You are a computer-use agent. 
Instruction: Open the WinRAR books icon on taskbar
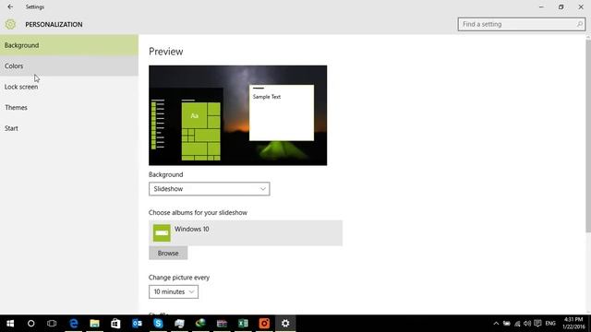coord(222,324)
